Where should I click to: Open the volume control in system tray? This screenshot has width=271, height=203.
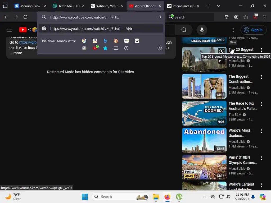click(x=228, y=197)
